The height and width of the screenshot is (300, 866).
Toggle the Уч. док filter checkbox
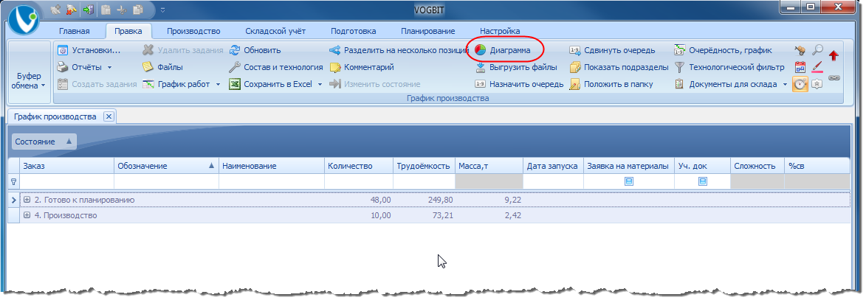[x=703, y=181]
